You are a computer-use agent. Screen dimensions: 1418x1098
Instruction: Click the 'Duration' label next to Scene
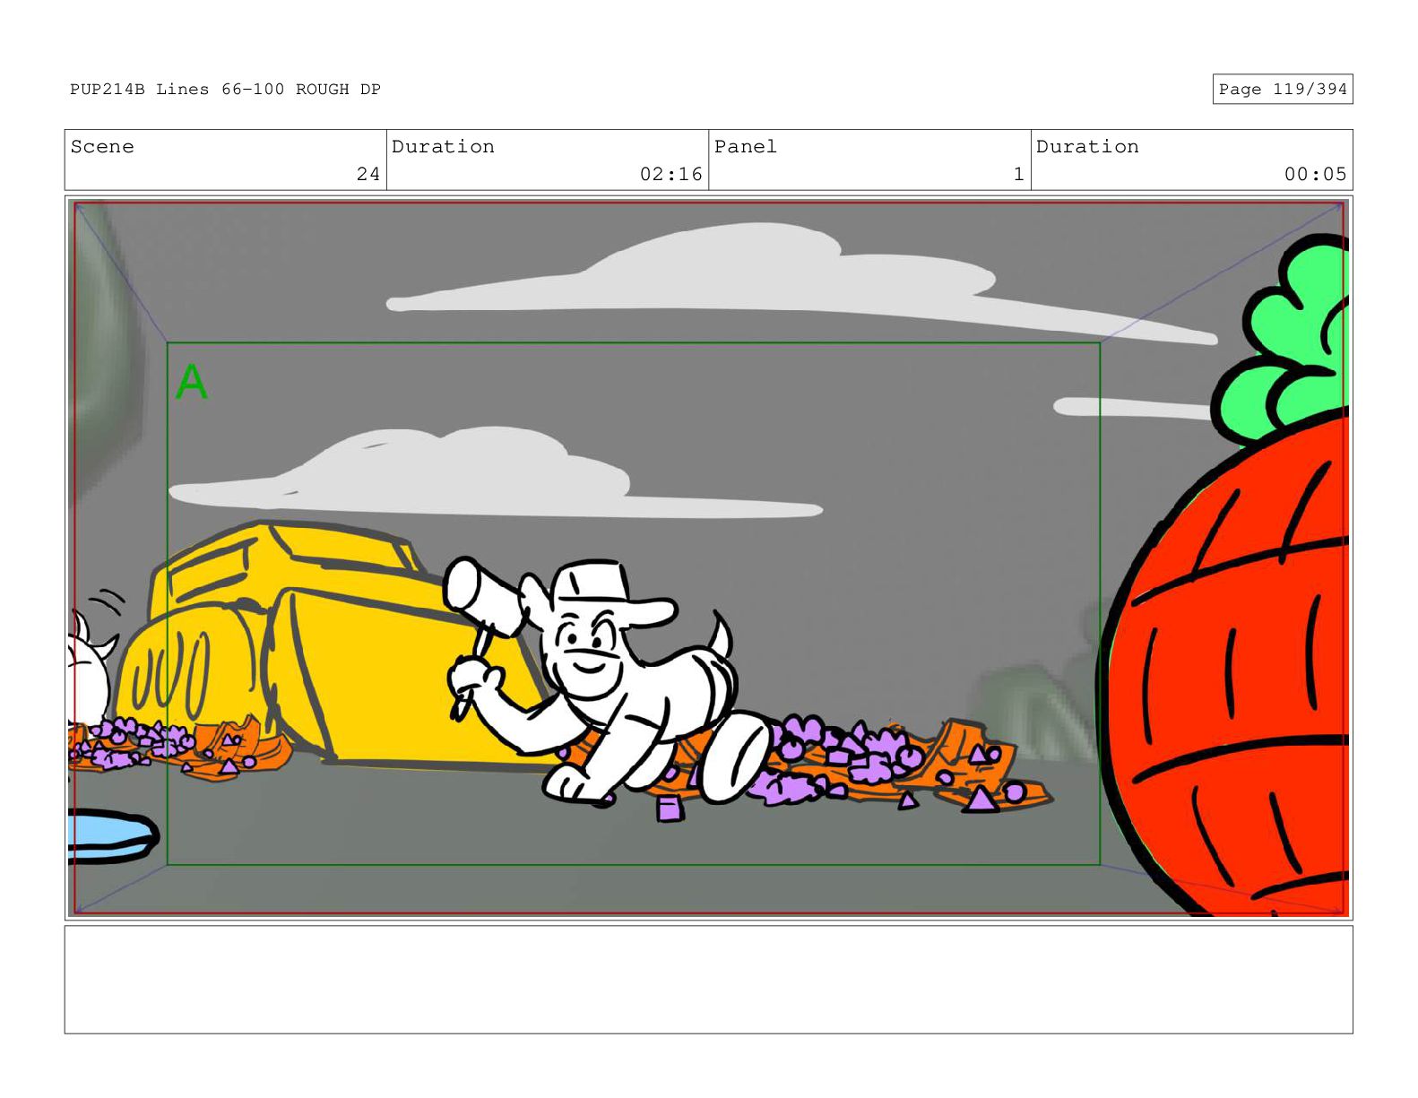pyautogui.click(x=443, y=146)
